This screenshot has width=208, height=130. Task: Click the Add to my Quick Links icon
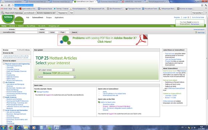(99, 102)
